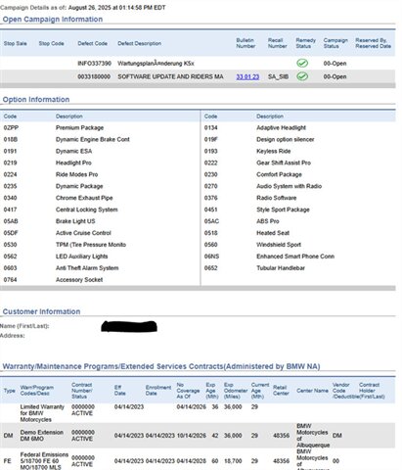
Task: Click Exp Odometer value 18,700
Action: click(x=233, y=461)
